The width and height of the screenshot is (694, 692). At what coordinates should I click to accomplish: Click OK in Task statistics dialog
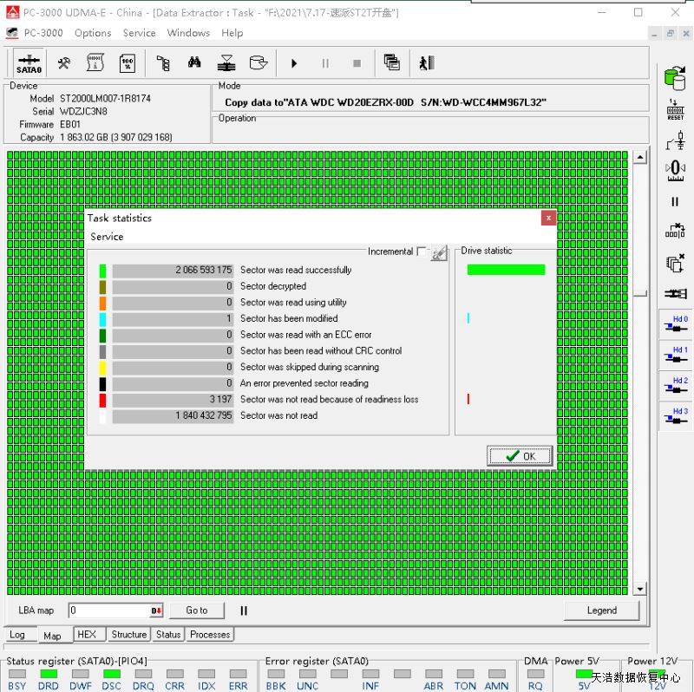520,456
